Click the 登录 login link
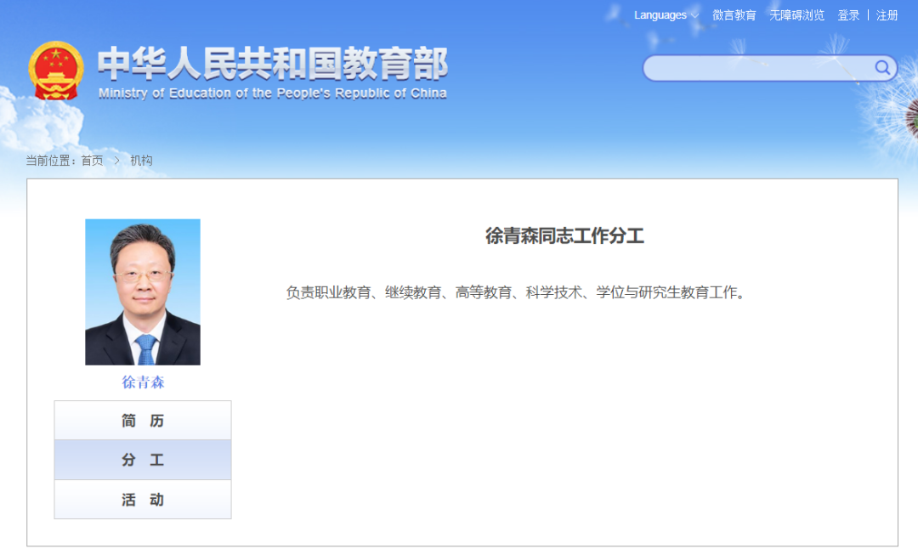The width and height of the screenshot is (918, 549). point(848,15)
